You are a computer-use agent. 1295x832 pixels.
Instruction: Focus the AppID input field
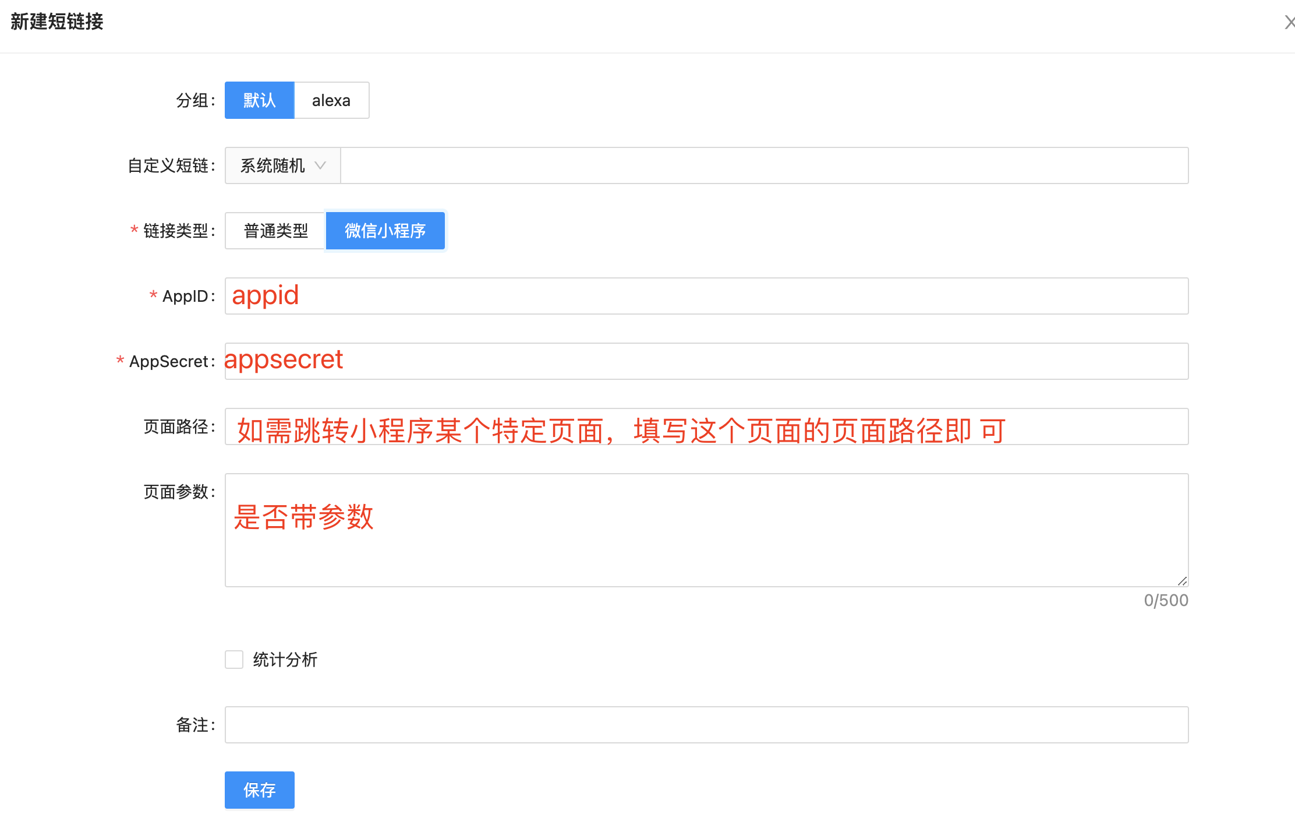(x=706, y=296)
